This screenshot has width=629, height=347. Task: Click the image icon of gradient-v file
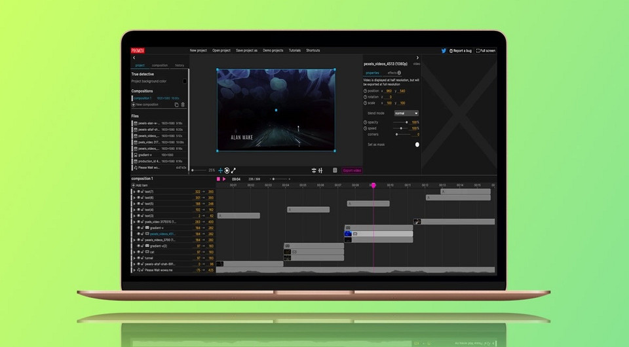click(x=136, y=155)
